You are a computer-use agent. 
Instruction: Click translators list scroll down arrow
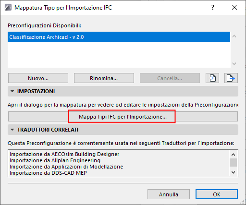click(234, 172)
